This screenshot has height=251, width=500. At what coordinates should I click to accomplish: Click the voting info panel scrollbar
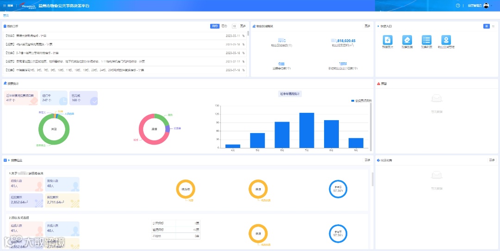(x=372, y=180)
